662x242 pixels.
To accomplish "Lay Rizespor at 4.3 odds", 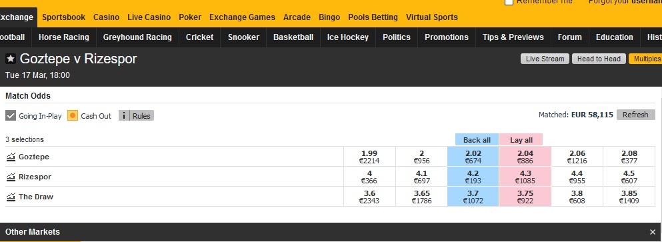I will click(525, 177).
